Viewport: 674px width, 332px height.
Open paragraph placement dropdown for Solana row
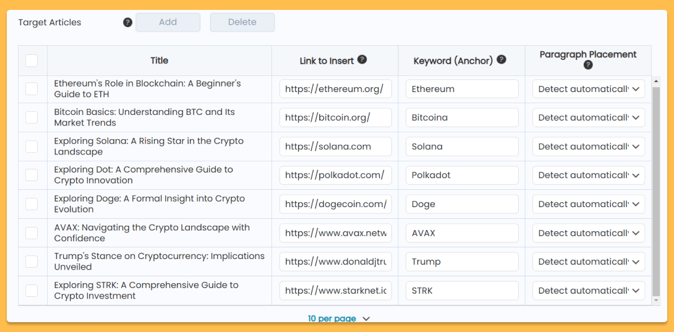point(589,147)
